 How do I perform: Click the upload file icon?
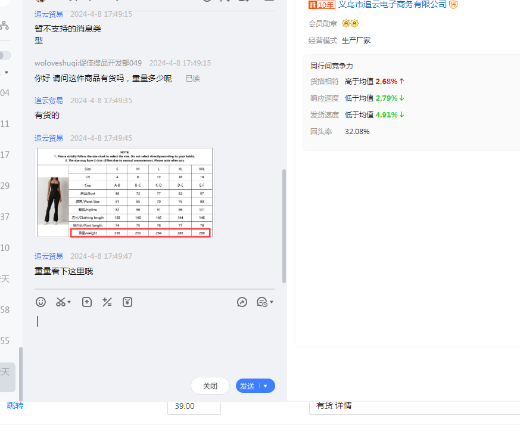87,302
